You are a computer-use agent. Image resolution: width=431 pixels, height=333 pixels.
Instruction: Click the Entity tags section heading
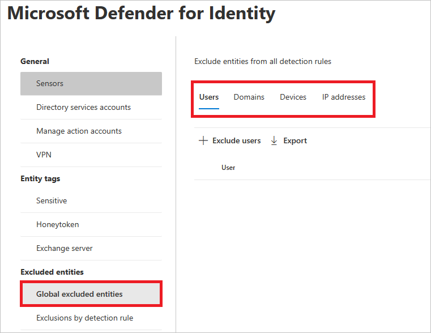(40, 178)
